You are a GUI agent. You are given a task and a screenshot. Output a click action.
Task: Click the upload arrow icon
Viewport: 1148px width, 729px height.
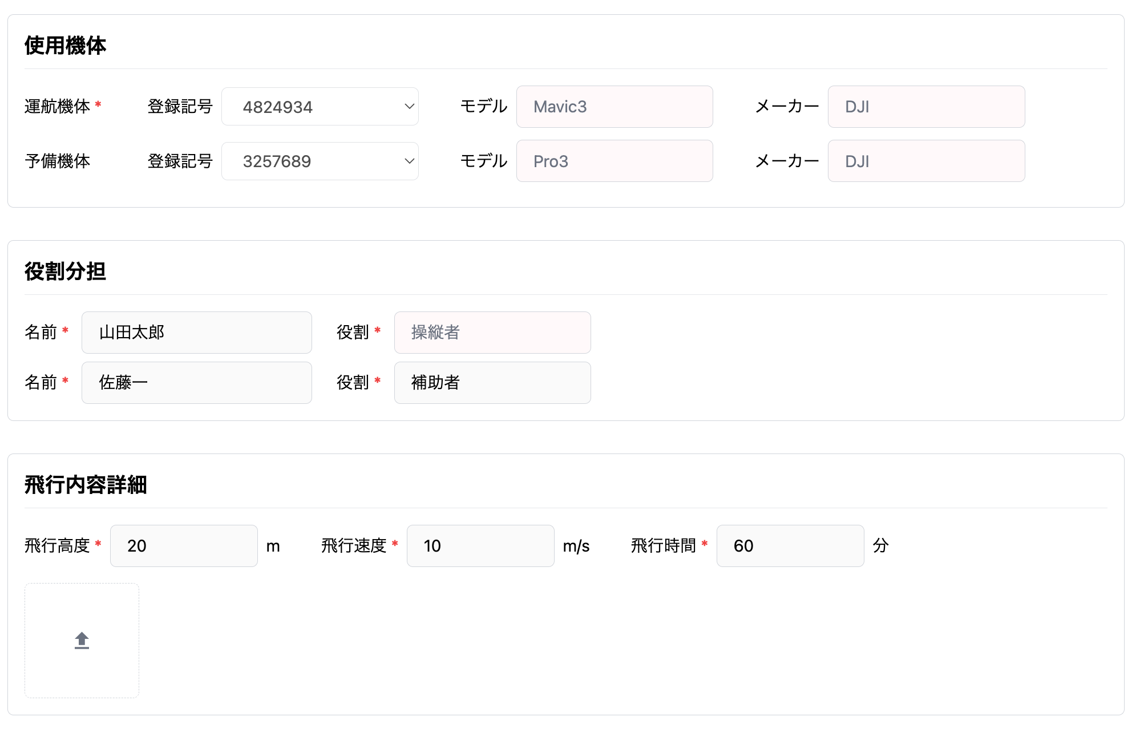coord(82,641)
